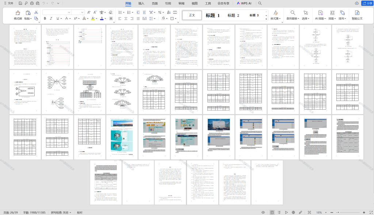Viewport: 374px width, 215px height.
Task: Increase font size with A+ icon
Action: point(89,12)
